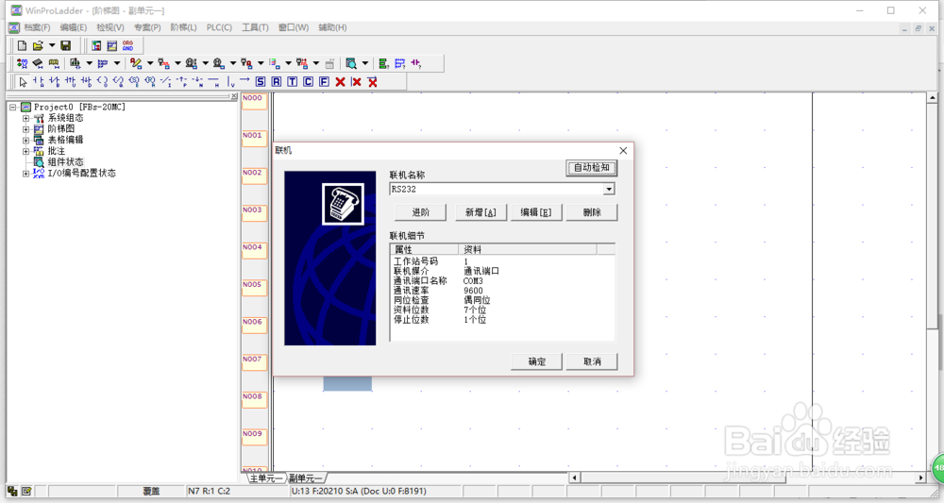Insert a reset (R) coil

(x=150, y=82)
